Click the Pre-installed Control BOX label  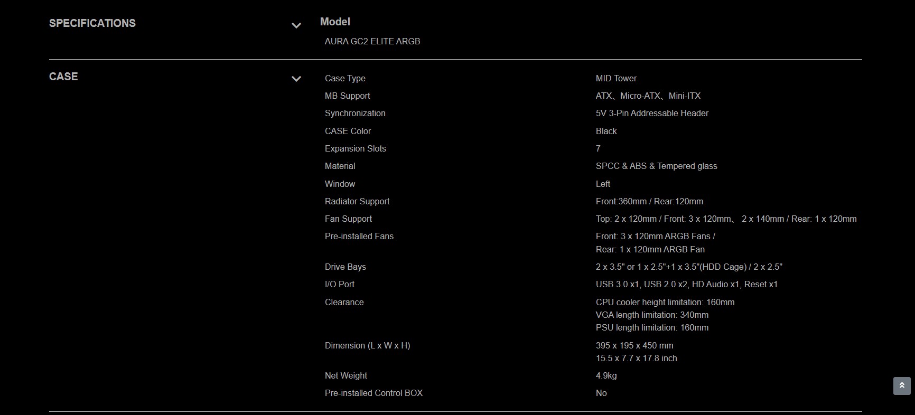point(374,393)
